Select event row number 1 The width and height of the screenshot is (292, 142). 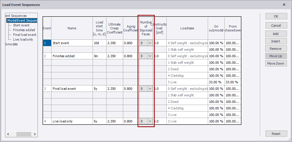click(x=47, y=43)
